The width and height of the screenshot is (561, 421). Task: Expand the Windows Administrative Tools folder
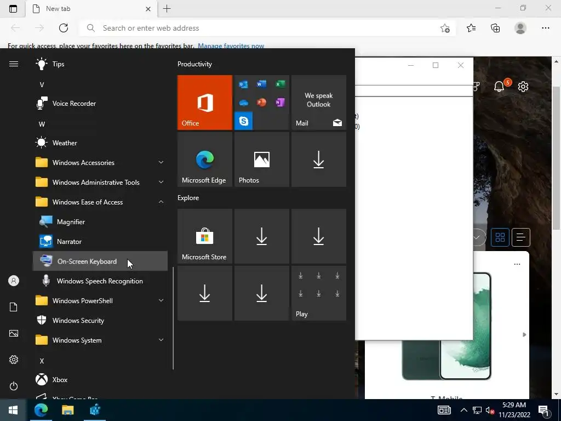point(100,182)
